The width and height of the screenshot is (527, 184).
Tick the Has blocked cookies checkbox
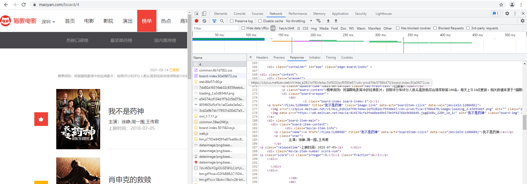pos(398,28)
